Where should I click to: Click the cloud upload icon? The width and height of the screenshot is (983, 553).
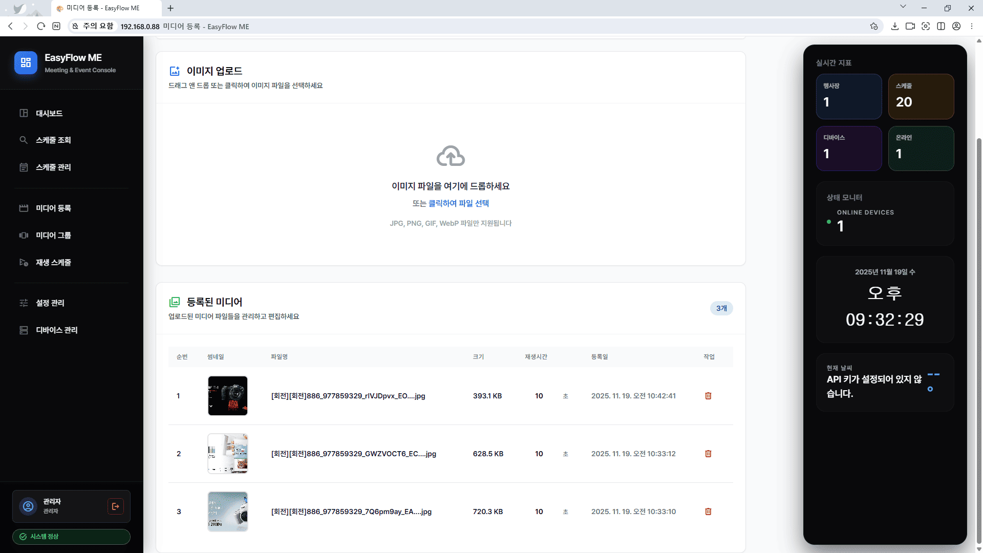click(451, 156)
